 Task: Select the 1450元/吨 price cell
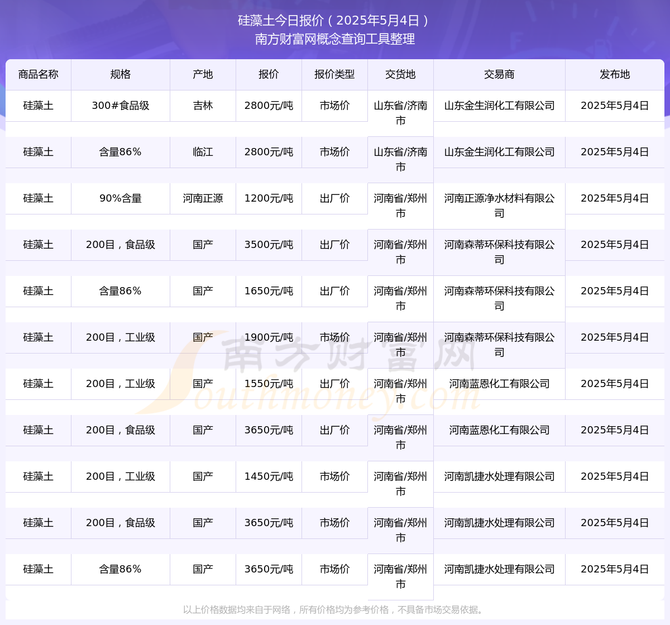[269, 476]
